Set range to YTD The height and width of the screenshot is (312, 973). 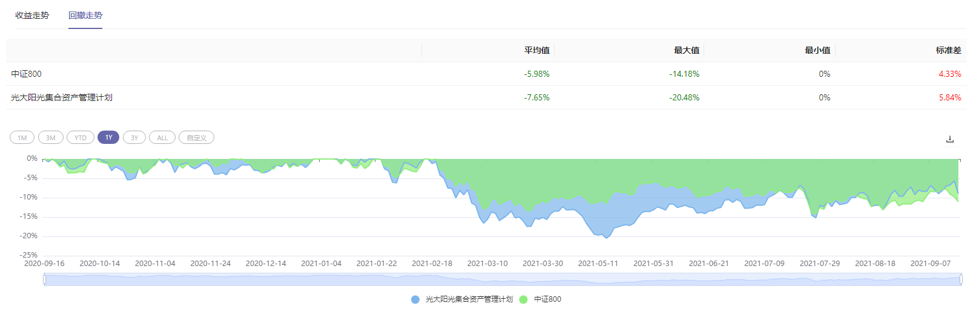point(81,138)
